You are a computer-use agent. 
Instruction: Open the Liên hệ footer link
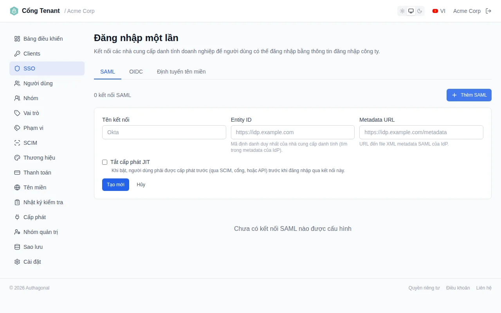coord(484,288)
